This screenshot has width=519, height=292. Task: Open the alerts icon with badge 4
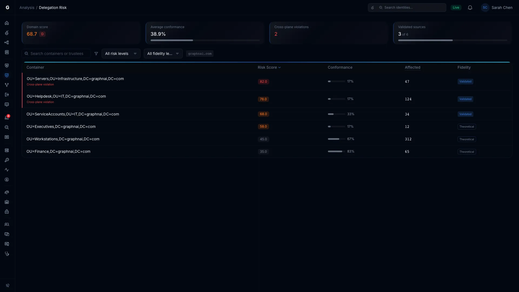tap(7, 117)
